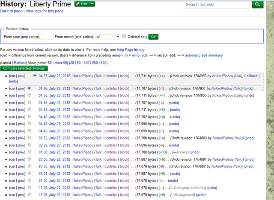Expand the From month dropdown

(107, 37)
